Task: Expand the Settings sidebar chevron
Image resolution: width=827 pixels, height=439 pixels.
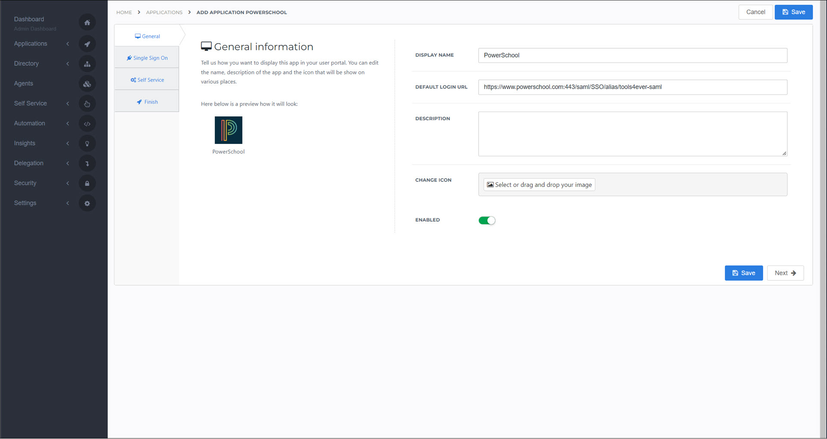Action: (68, 203)
